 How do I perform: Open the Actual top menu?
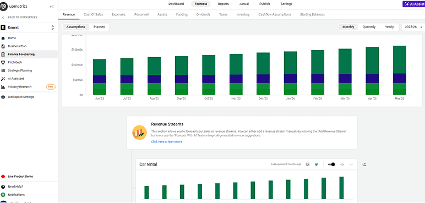click(x=244, y=4)
